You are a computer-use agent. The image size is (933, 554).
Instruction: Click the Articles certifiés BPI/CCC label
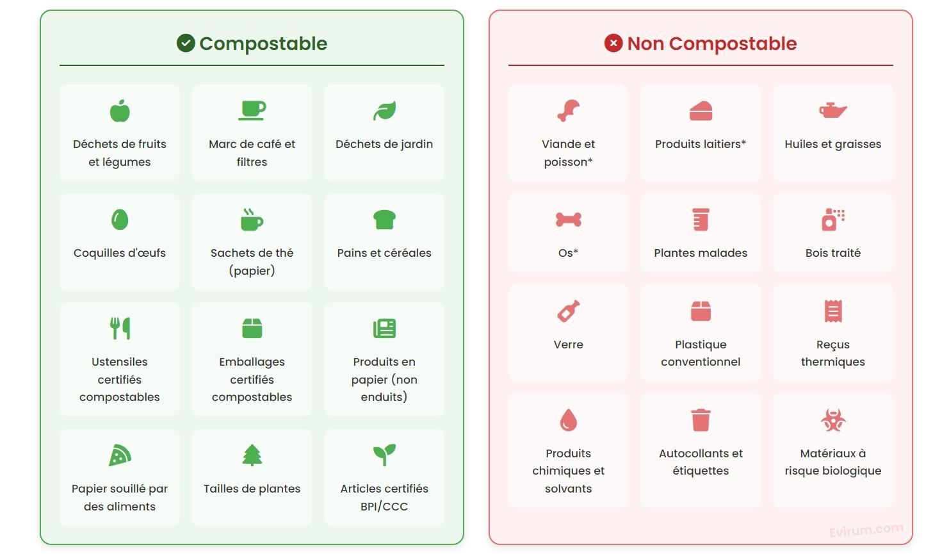click(x=384, y=497)
